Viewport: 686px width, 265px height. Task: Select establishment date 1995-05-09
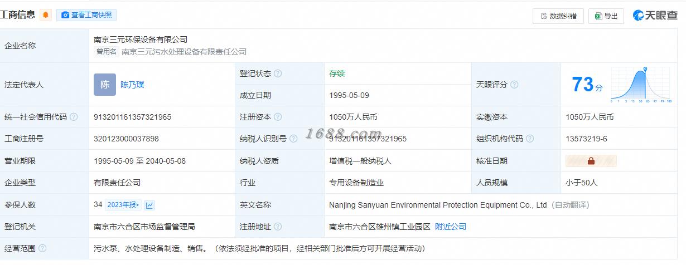[x=349, y=95]
